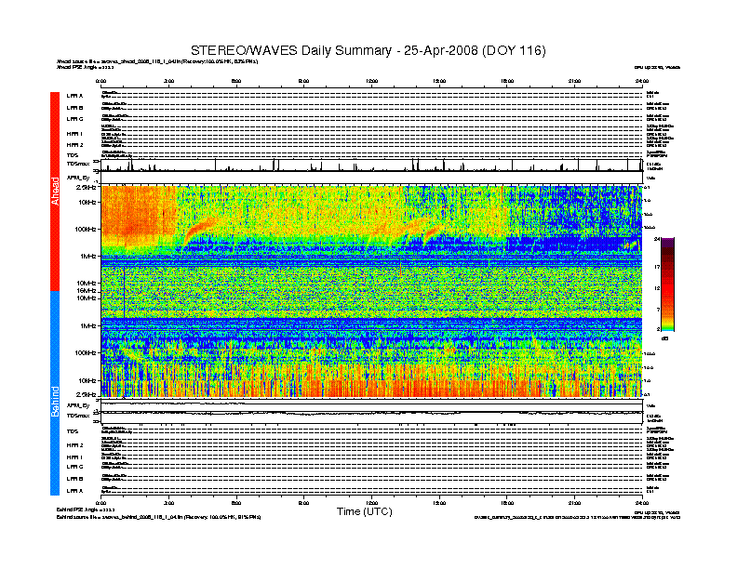Image resolution: width=737 pixels, height=569 pixels.
Task: Click the Behind 100kHz frequency label
Action: pyautogui.click(x=86, y=353)
